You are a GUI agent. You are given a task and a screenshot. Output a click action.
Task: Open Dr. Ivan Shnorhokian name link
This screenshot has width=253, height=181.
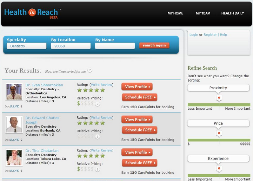[44, 85]
